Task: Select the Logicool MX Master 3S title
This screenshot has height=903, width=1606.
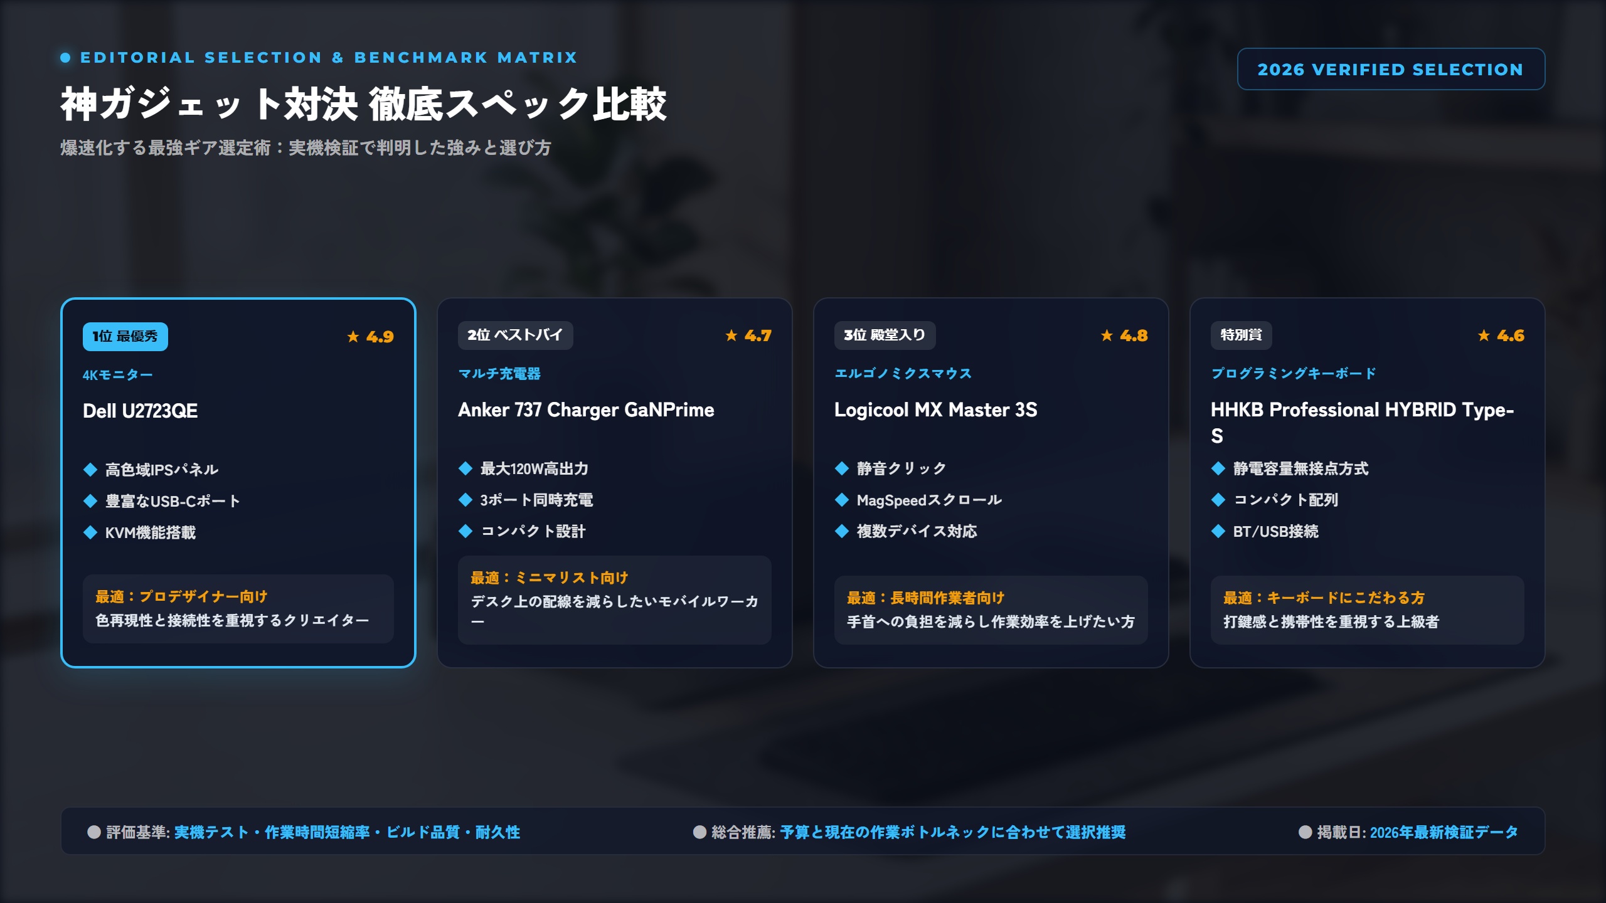Action: pyautogui.click(x=935, y=410)
